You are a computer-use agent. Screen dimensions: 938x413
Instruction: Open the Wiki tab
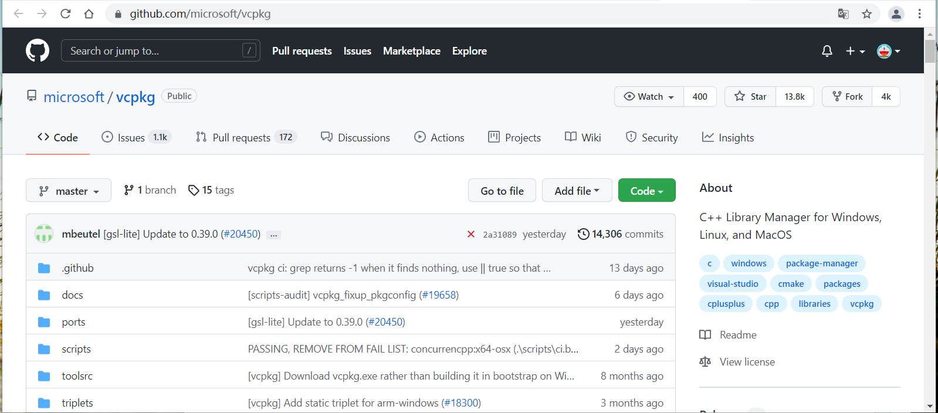click(x=583, y=137)
